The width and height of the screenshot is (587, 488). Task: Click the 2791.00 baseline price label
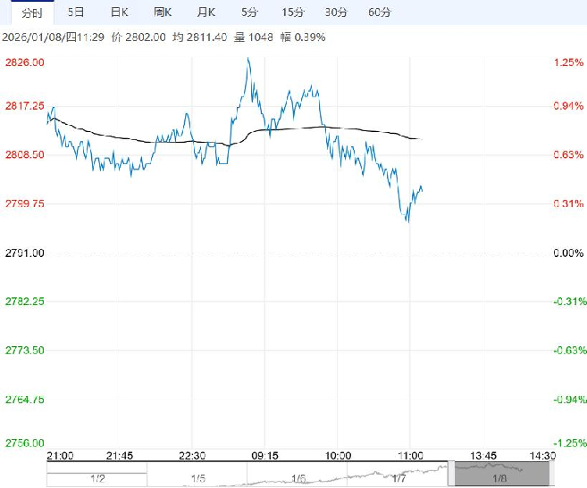click(x=26, y=253)
